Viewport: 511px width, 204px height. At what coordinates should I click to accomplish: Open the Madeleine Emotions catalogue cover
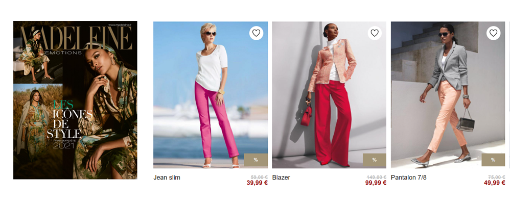(75, 100)
